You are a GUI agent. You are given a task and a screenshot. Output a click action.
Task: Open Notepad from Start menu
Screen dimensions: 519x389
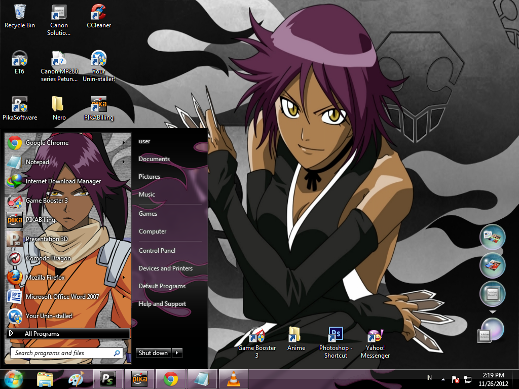coord(68,162)
